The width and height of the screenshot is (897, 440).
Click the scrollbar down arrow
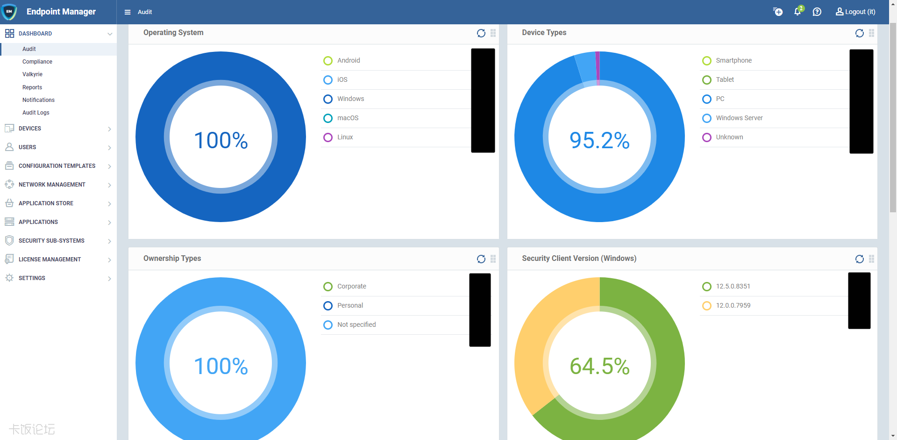893,436
